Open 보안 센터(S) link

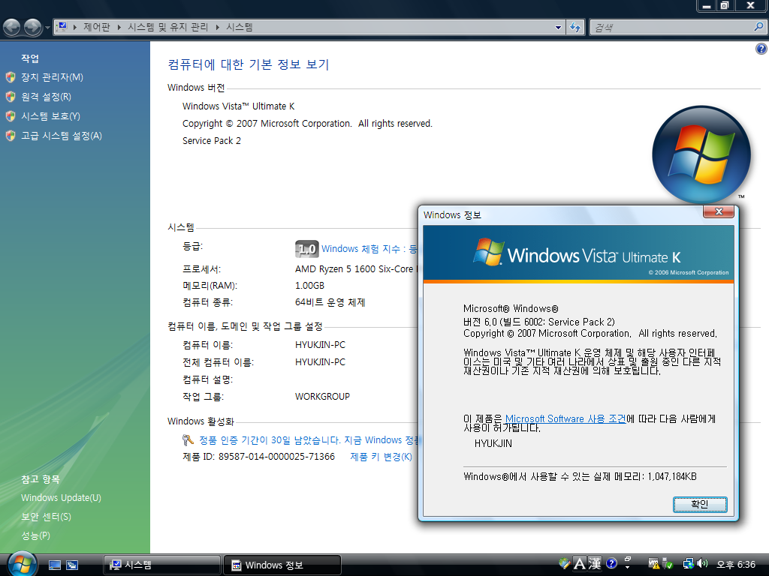(x=46, y=517)
